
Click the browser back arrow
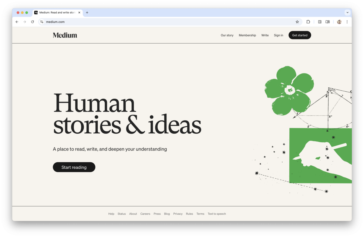[17, 22]
